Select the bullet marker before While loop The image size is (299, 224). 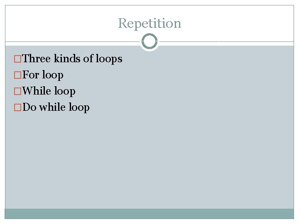click(x=17, y=91)
